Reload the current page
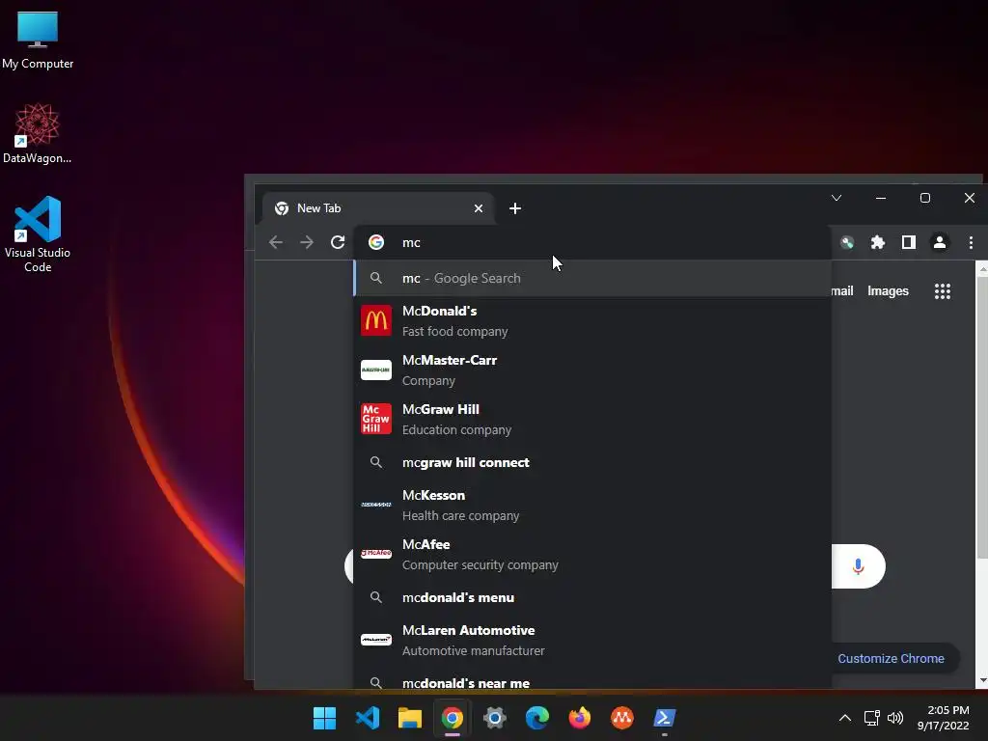 pyautogui.click(x=338, y=242)
